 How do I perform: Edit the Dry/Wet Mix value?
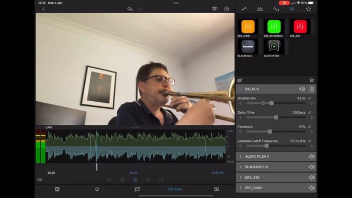tap(310, 98)
